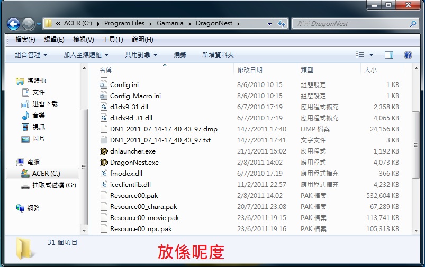Screen dimensions: 425x267
Task: Expand Gamania breadcrumb arrow
Action: tap(189, 24)
